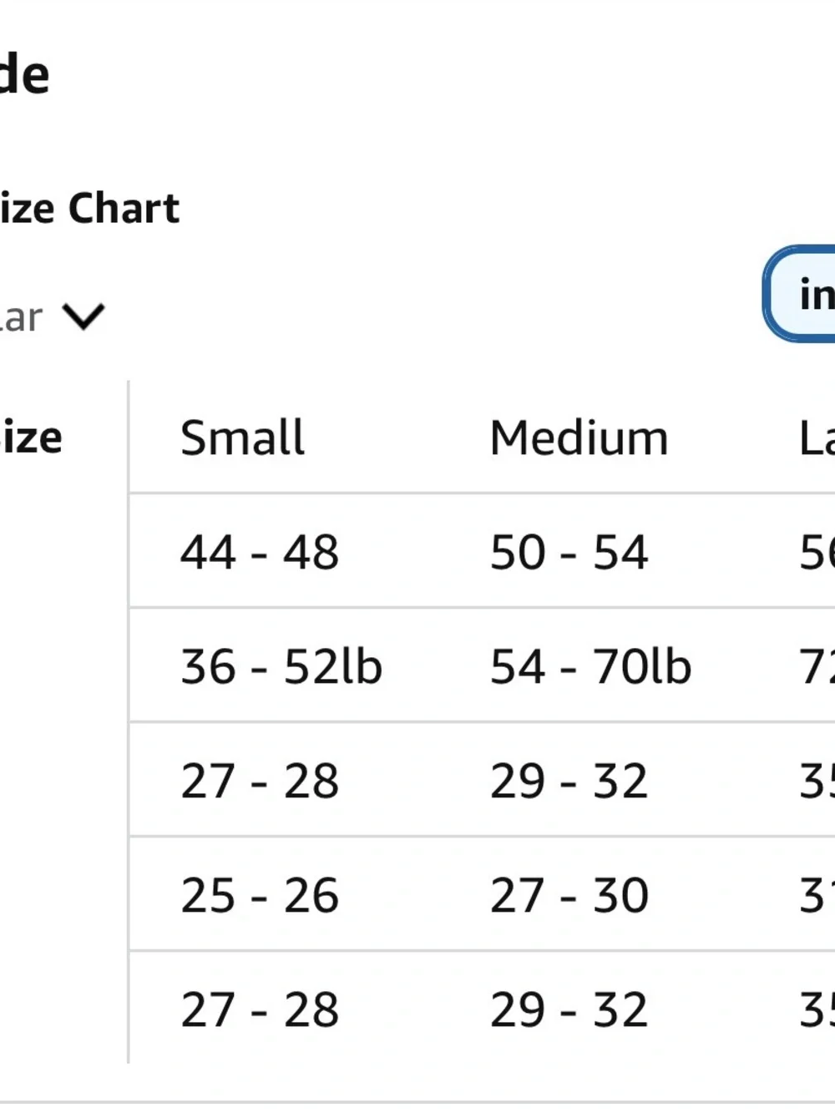Select the Medium size column header
835x1113 pixels.
click(x=579, y=438)
